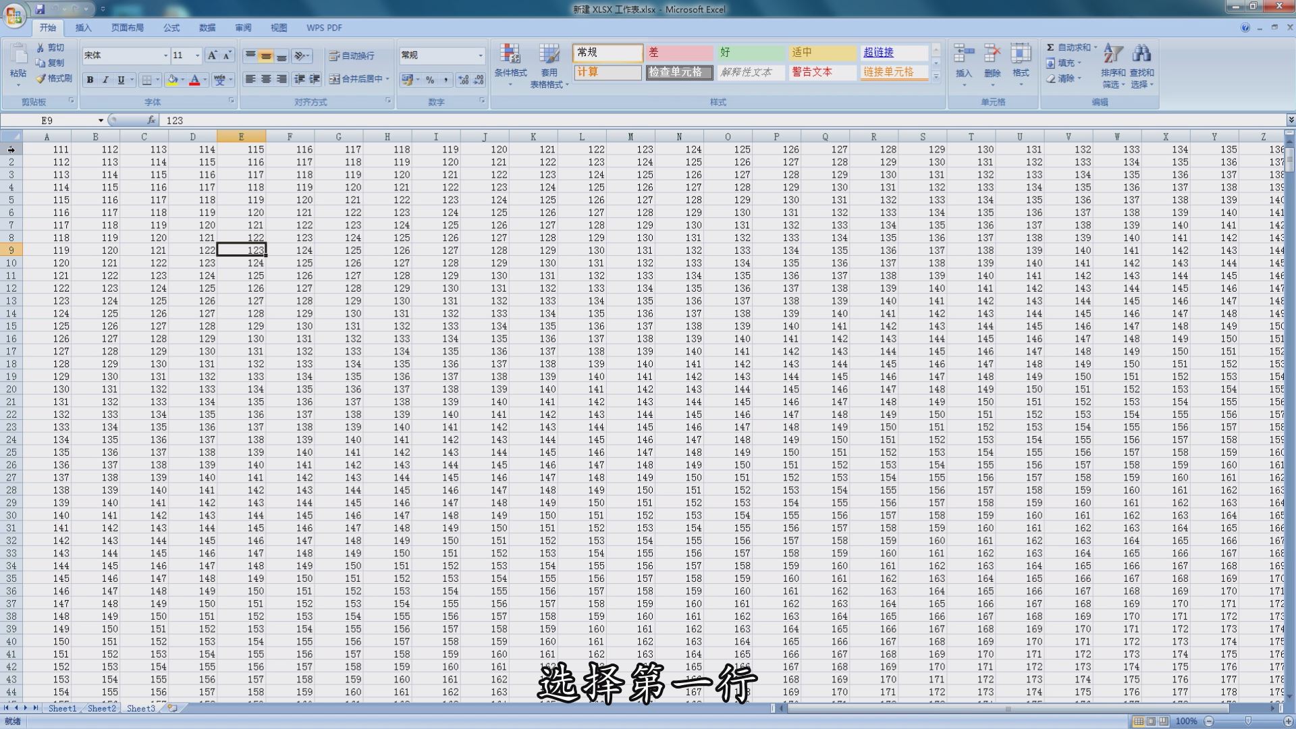This screenshot has height=729, width=1296.
Task: Toggle top vertical alignment
Action: click(250, 55)
